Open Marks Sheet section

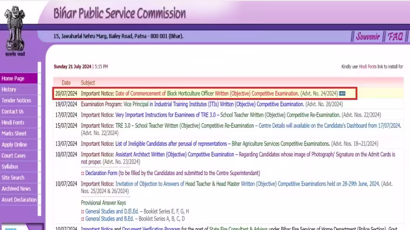coord(19,133)
